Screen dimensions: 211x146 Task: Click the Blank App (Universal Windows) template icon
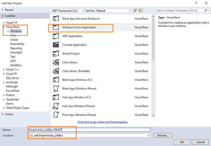pyautogui.click(x=56, y=18)
